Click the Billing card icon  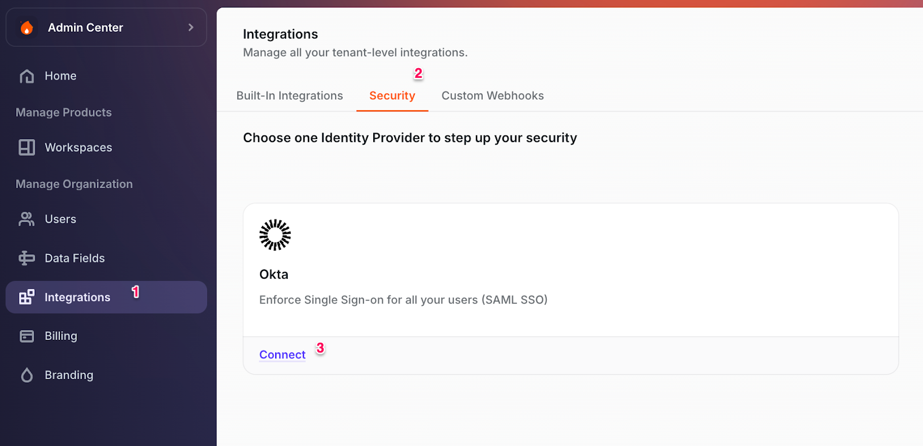point(27,336)
